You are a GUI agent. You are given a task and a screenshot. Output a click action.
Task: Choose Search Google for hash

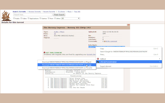tap(129, 51)
